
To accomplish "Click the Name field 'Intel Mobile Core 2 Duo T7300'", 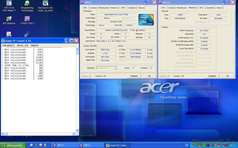I will (x=116, y=15).
